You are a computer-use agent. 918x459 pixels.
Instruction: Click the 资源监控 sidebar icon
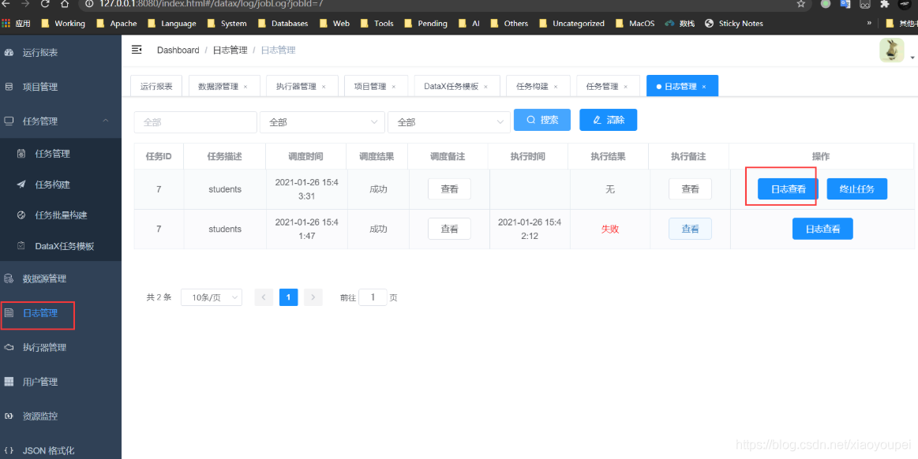(x=9, y=416)
